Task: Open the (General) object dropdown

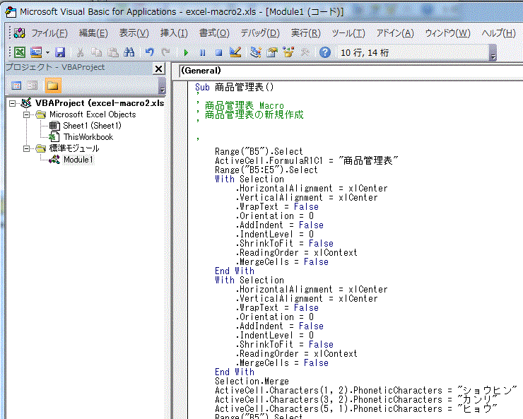Action: click(x=351, y=71)
